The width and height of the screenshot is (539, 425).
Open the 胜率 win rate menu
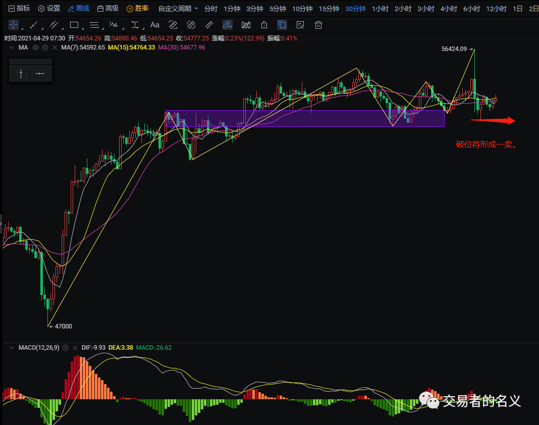click(137, 9)
